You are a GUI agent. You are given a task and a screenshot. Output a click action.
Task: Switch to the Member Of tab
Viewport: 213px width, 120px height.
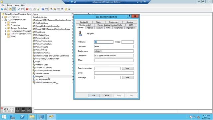pyautogui.click(x=84, y=22)
